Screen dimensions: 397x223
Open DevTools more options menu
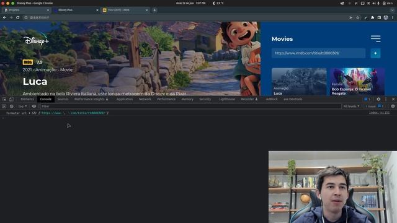point(386,99)
